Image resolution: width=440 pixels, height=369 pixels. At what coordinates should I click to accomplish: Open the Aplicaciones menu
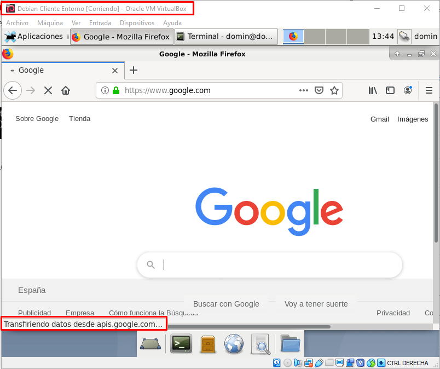(x=34, y=37)
